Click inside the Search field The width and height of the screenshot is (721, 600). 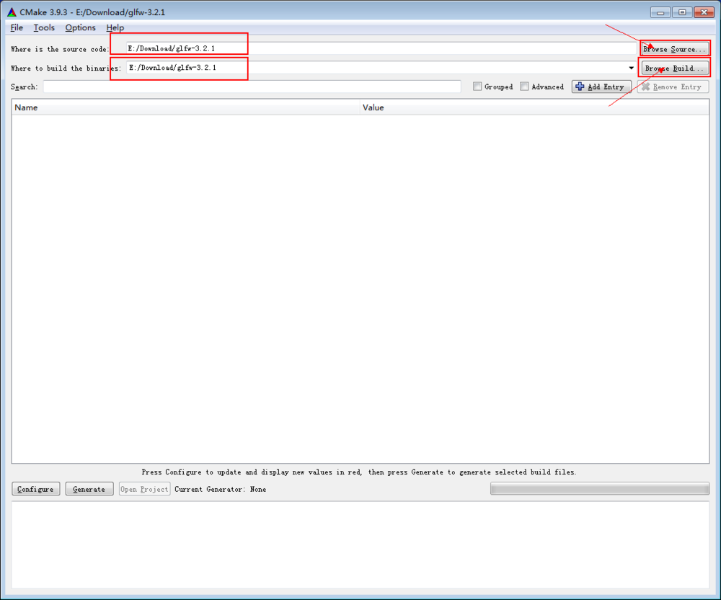point(252,86)
